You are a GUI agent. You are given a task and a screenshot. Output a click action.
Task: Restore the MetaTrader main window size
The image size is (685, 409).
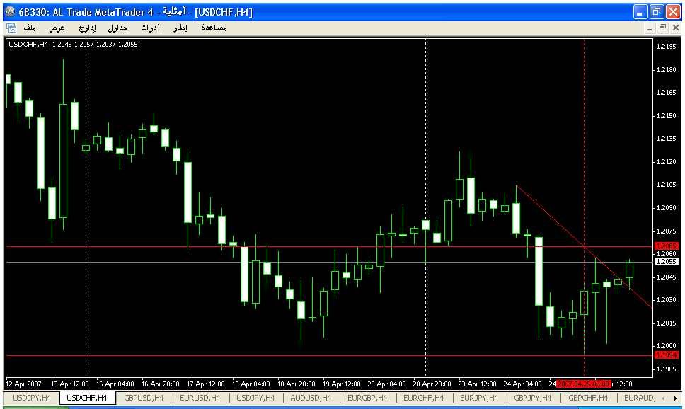point(657,12)
